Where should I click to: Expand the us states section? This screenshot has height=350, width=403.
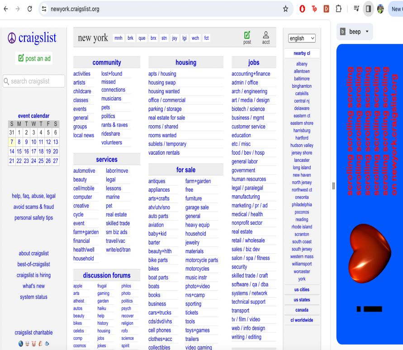(302, 300)
